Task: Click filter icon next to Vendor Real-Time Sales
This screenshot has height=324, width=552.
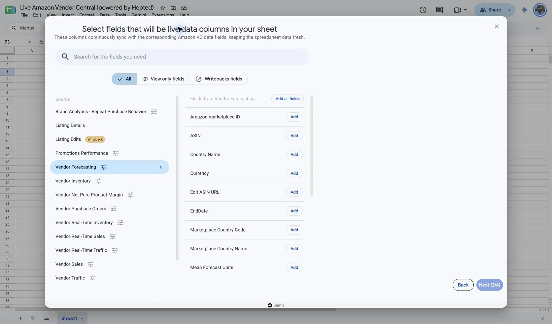Action: (113, 236)
